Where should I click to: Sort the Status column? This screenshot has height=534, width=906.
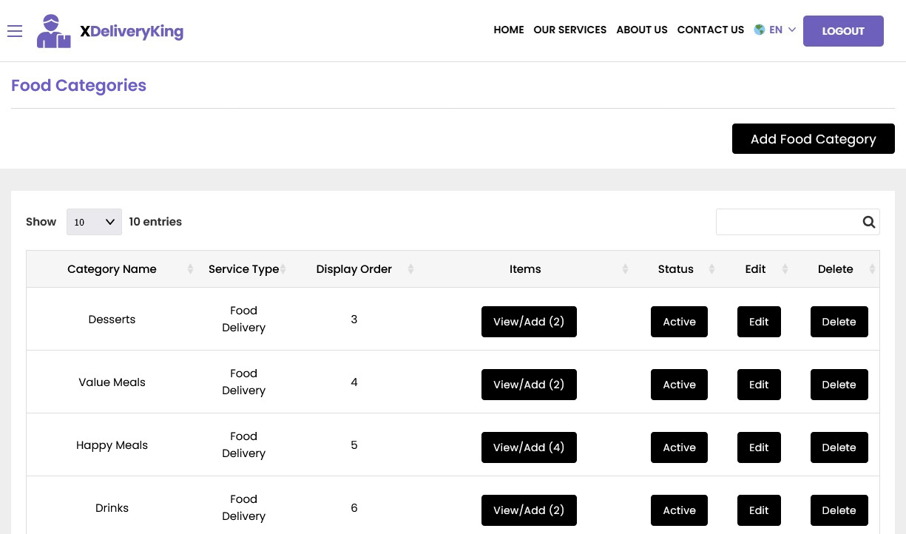click(x=675, y=268)
